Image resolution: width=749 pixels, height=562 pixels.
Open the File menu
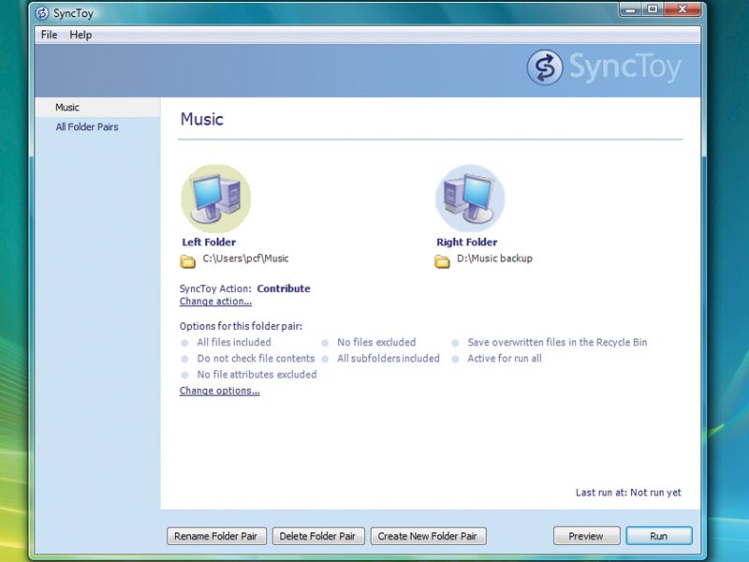pyautogui.click(x=50, y=35)
